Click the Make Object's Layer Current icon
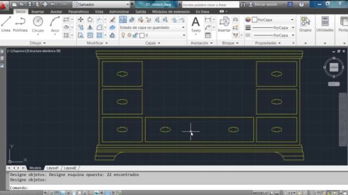 [132, 19]
